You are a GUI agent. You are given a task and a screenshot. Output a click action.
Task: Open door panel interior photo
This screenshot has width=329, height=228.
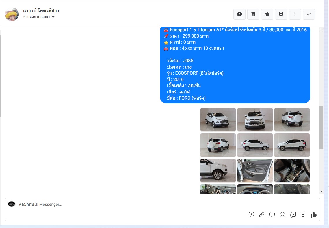click(x=255, y=170)
